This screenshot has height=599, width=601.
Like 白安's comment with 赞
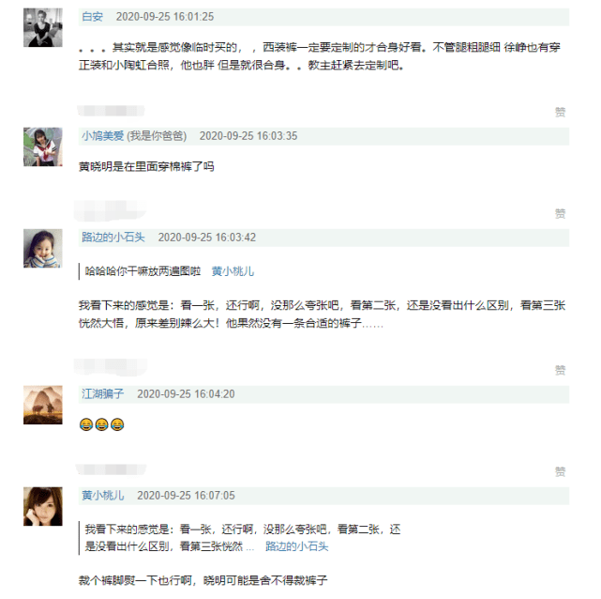click(x=560, y=112)
